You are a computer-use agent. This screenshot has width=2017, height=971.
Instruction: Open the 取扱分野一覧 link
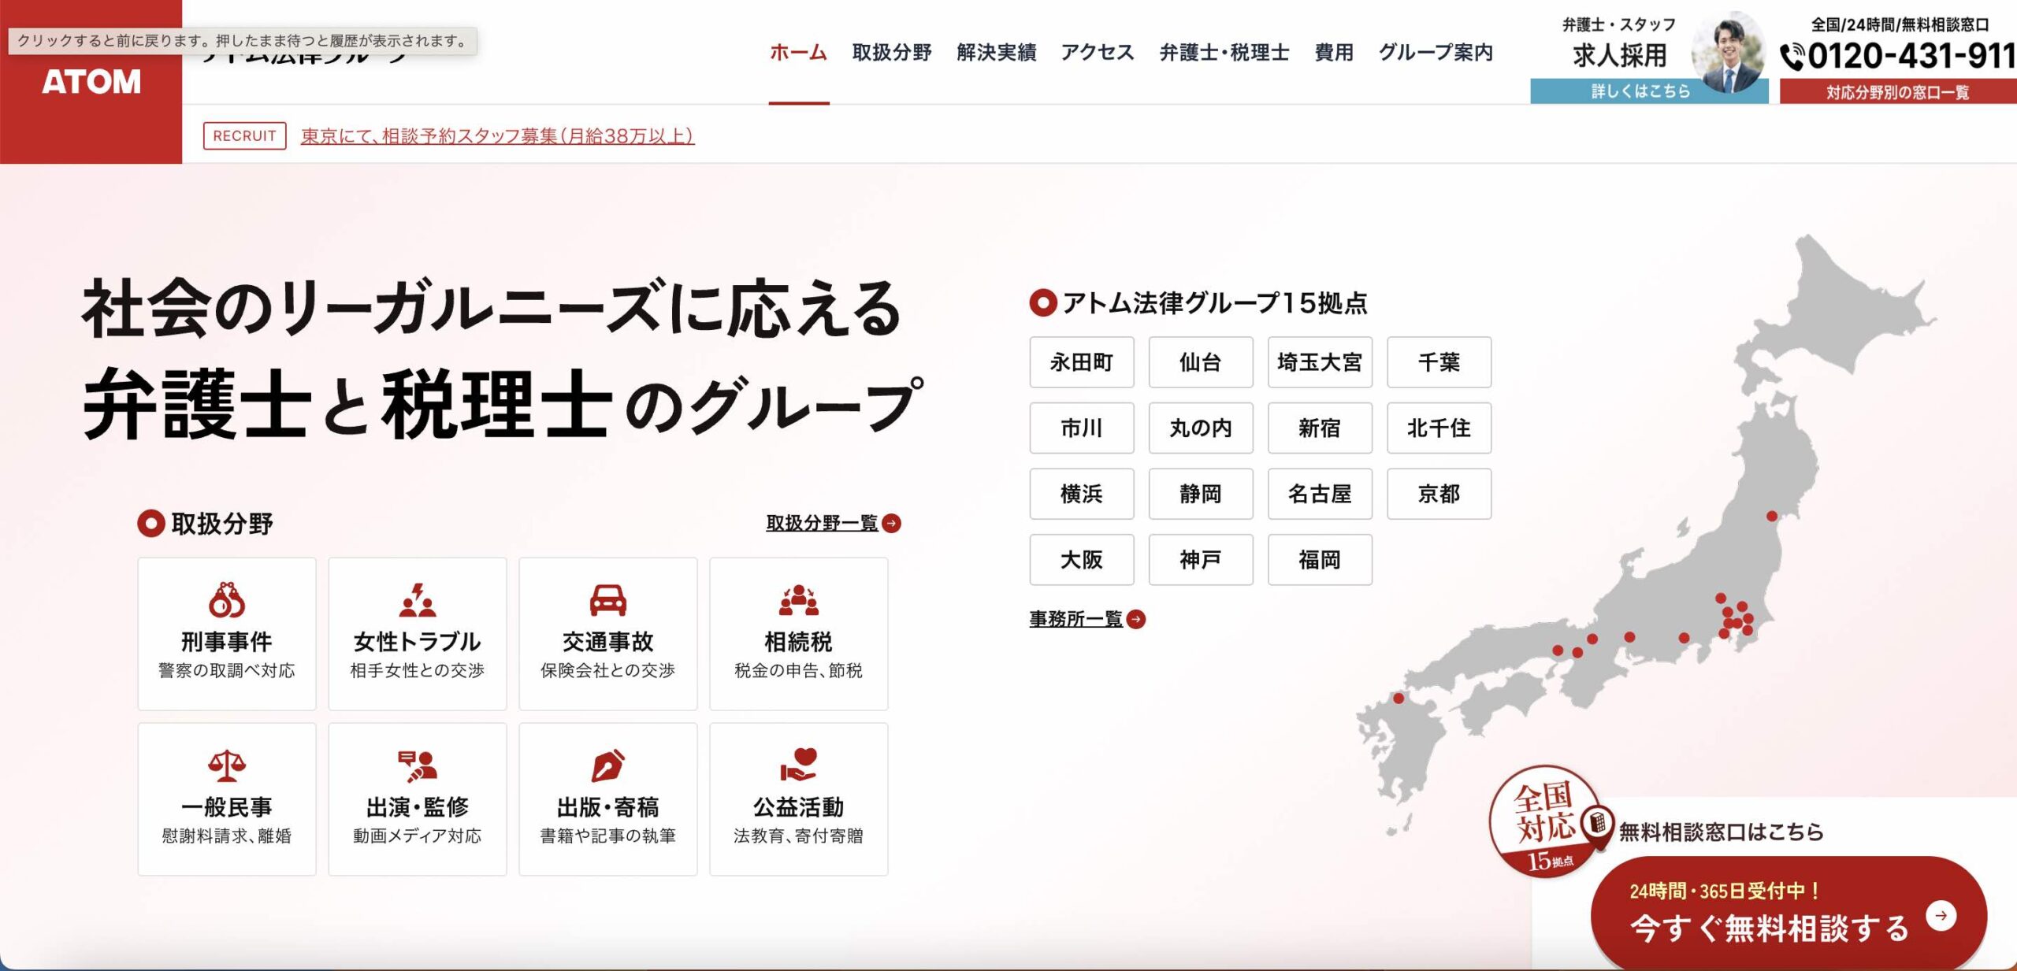click(822, 523)
